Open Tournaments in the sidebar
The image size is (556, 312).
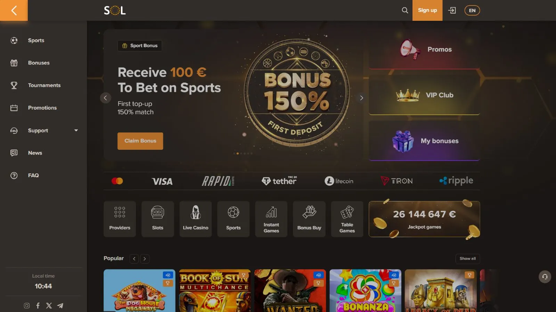[x=43, y=85]
